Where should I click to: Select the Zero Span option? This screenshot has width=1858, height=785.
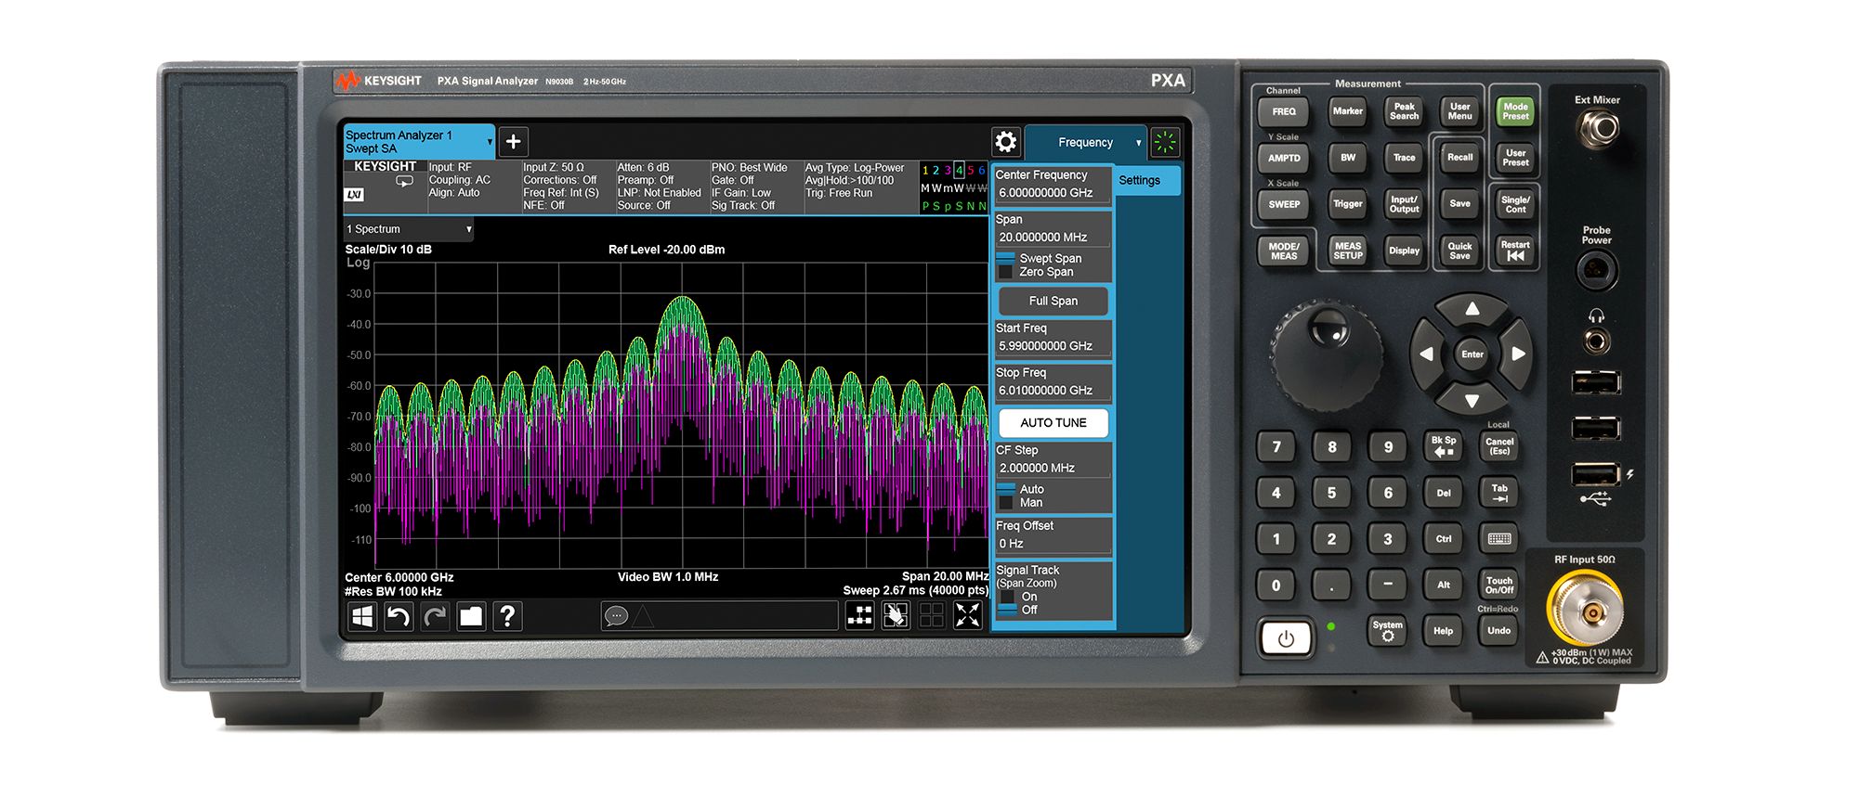[1005, 272]
